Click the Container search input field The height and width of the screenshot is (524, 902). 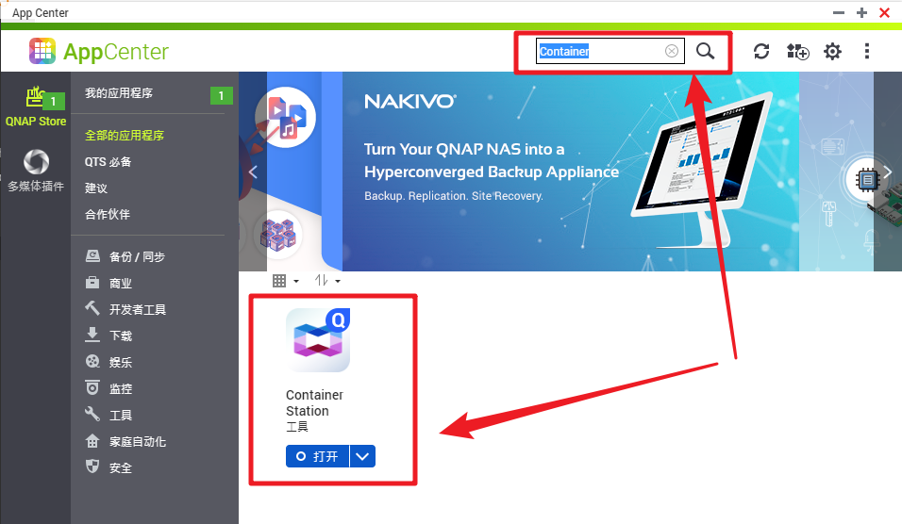600,51
